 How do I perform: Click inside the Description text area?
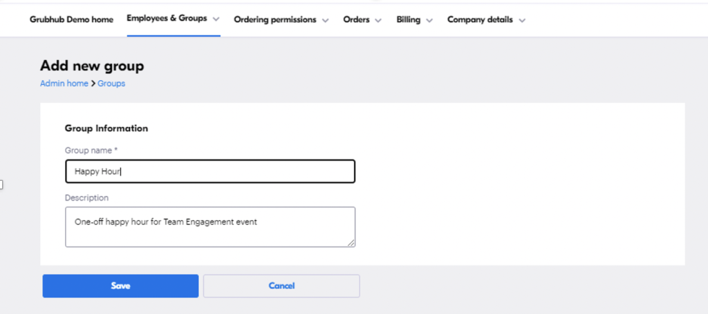(x=210, y=227)
